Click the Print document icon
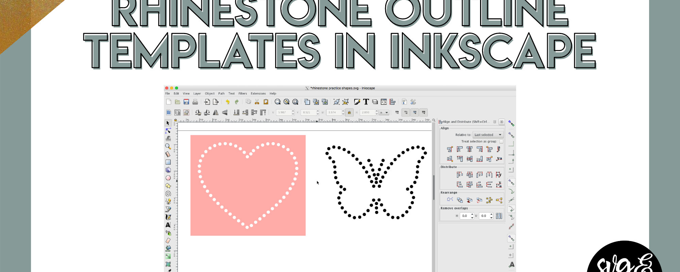Screen dimensions: 680x272 click(x=195, y=102)
